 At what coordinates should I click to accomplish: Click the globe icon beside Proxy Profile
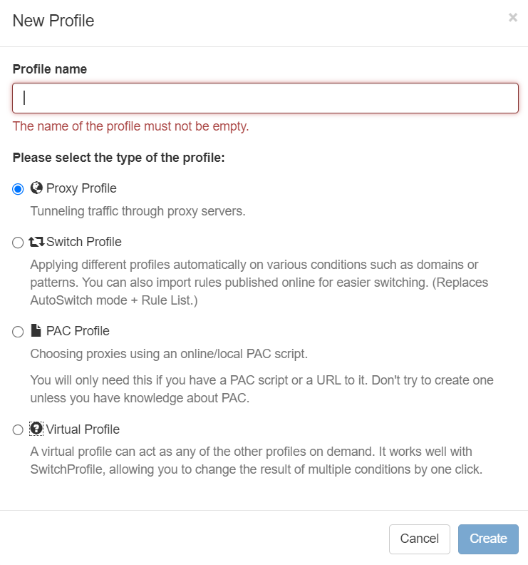[36, 188]
